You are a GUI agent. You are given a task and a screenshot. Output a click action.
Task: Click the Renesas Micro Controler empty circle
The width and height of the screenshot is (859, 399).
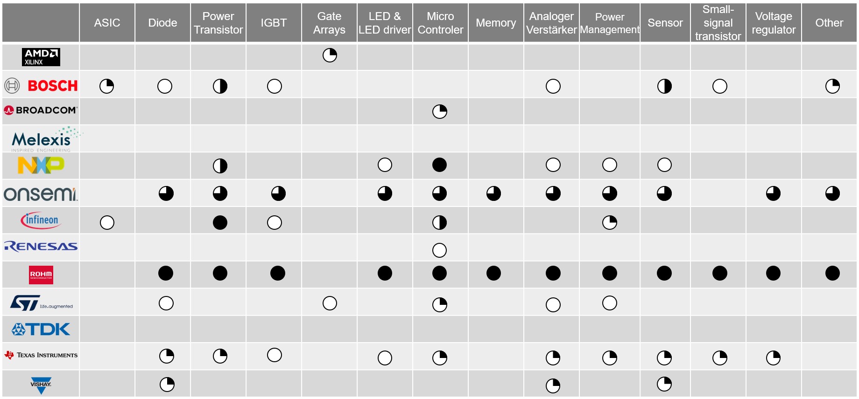[439, 250]
